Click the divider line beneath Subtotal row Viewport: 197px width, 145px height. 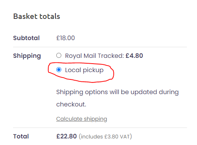click(x=100, y=47)
